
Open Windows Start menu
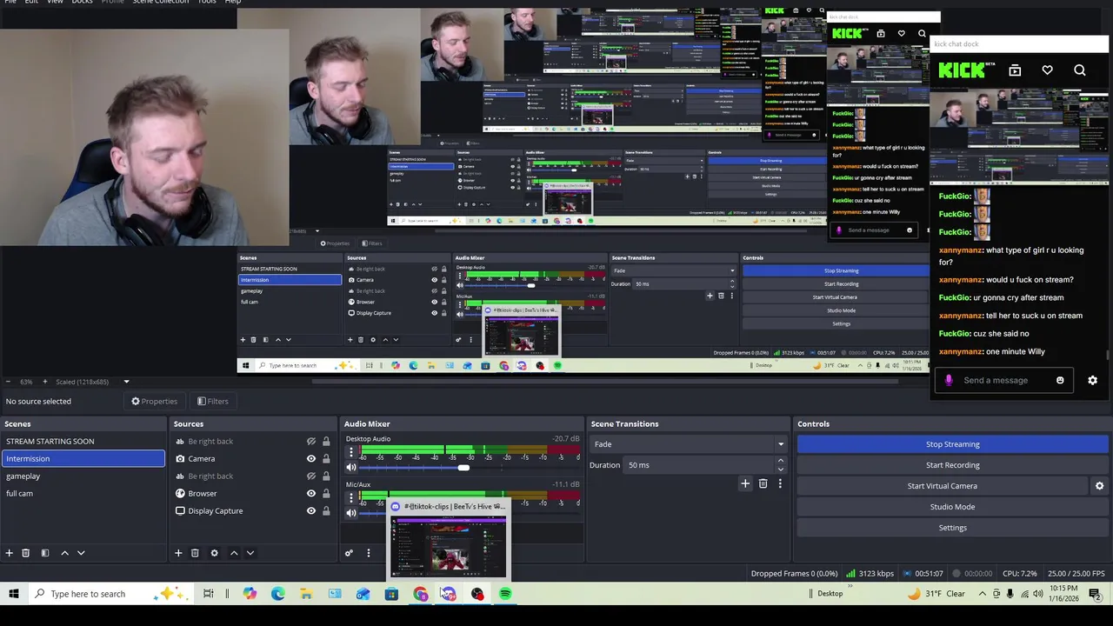point(14,594)
